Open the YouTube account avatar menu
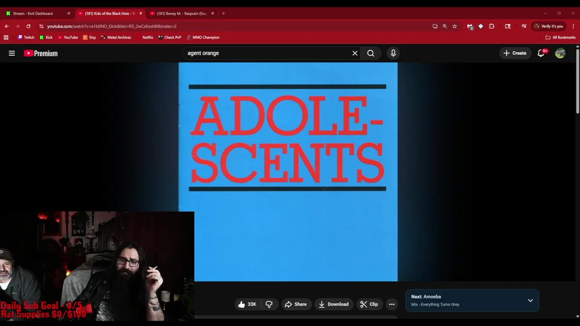 [560, 53]
